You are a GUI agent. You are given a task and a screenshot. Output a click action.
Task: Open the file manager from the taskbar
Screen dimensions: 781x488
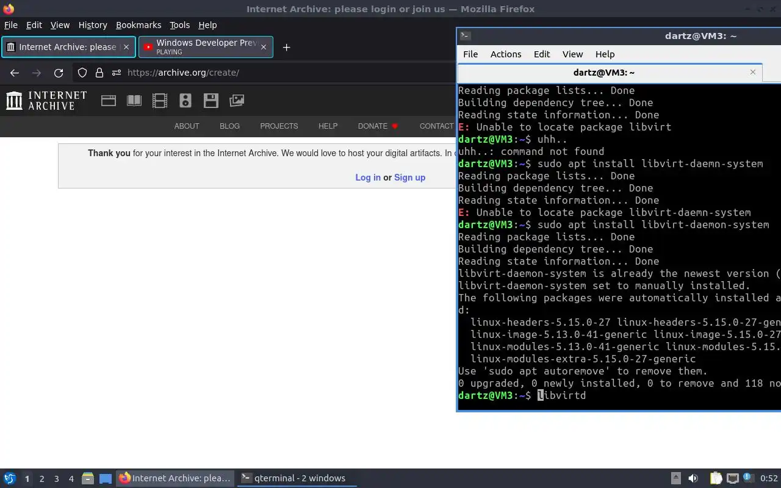click(x=87, y=478)
